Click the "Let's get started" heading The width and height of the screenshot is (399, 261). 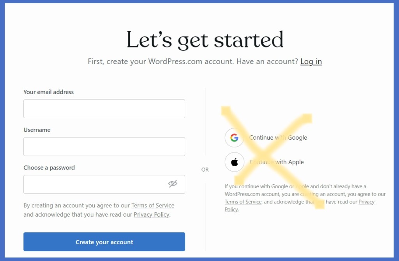pos(205,40)
